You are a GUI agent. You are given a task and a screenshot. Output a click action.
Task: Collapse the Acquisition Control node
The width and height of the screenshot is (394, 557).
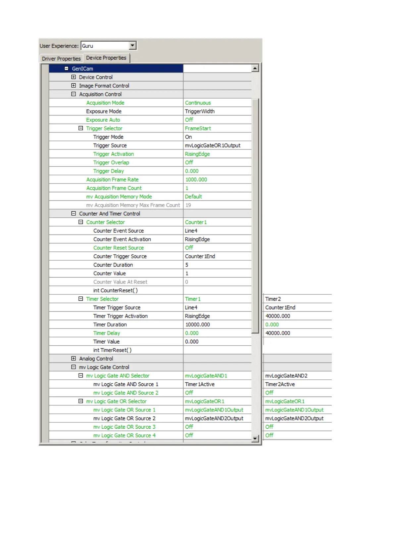click(x=74, y=94)
